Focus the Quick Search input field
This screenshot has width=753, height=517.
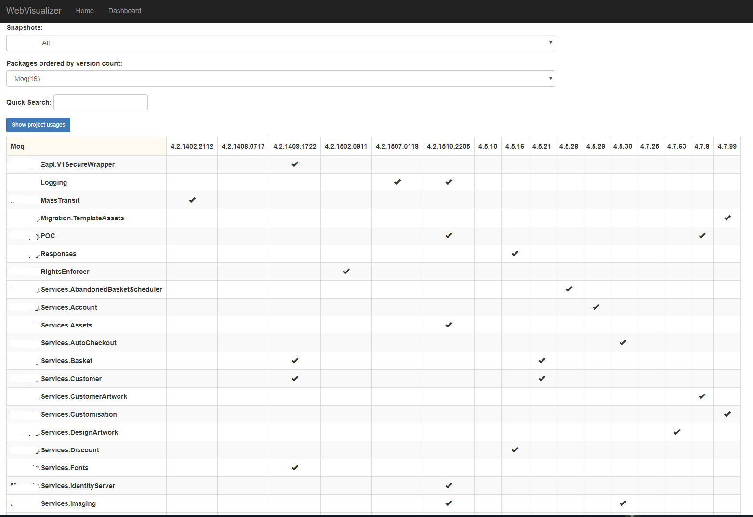pos(100,102)
